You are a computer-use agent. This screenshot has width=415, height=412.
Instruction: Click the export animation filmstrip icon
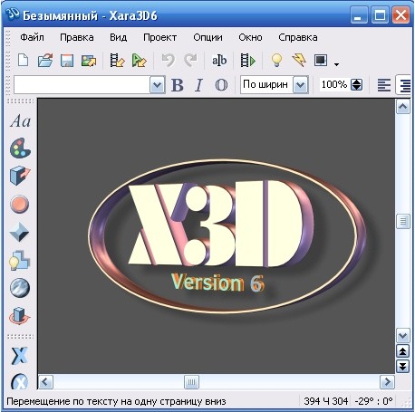pos(117,60)
